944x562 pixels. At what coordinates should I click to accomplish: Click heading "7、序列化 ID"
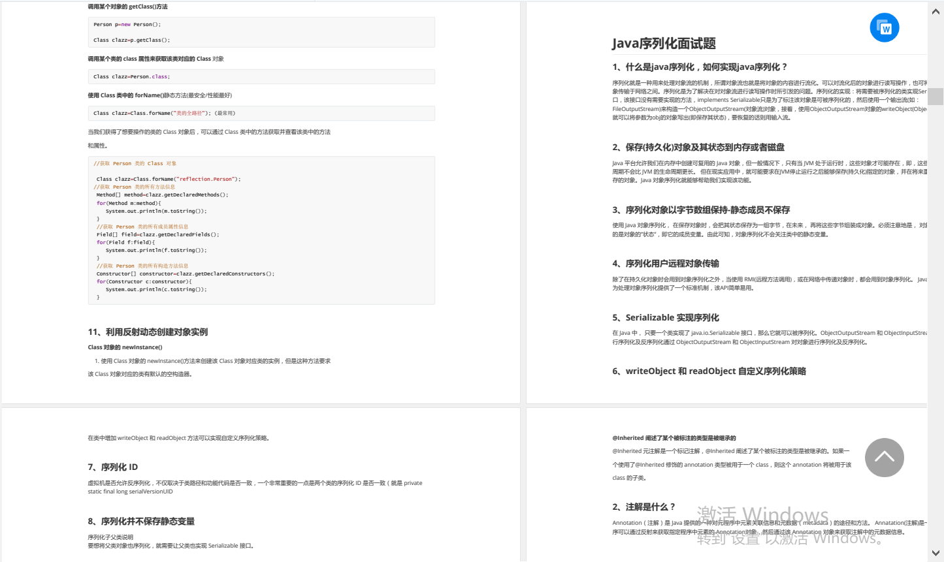point(113,467)
